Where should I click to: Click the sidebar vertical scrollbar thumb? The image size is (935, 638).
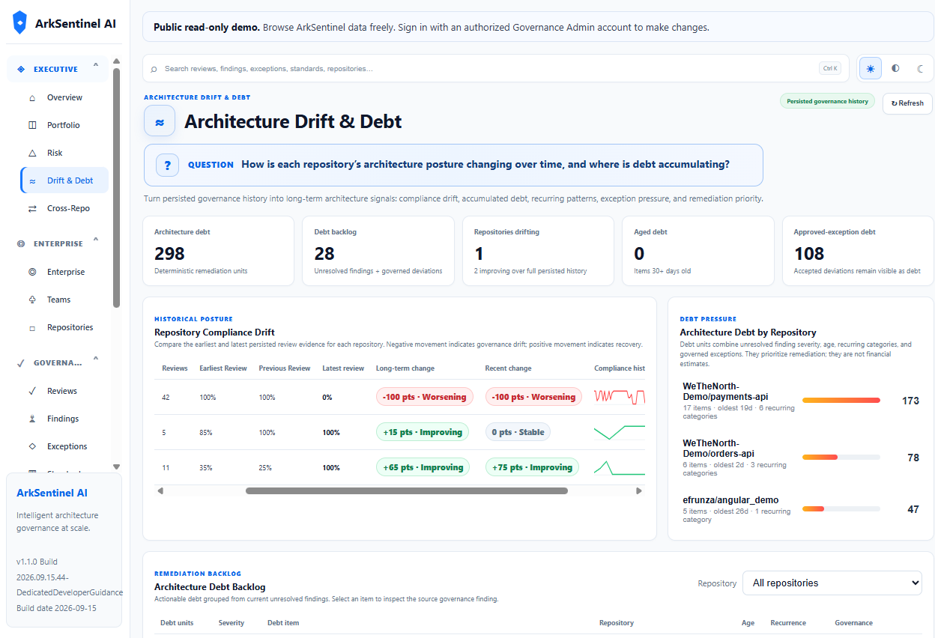click(x=116, y=187)
